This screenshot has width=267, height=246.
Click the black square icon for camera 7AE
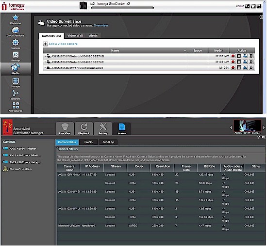[x=239, y=62]
